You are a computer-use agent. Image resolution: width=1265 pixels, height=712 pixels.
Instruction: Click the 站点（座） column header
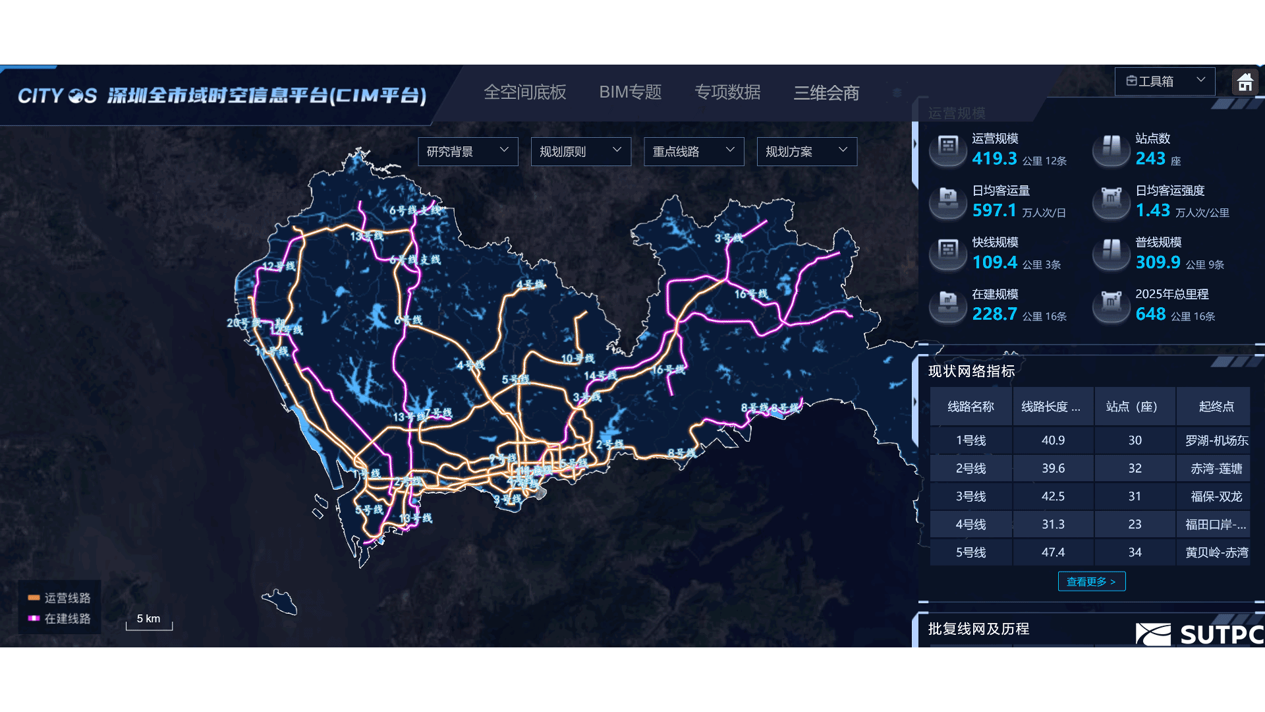pos(1135,407)
